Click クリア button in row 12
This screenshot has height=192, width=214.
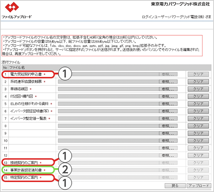(x=198, y=155)
